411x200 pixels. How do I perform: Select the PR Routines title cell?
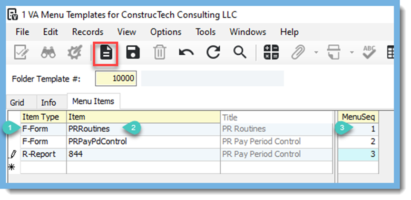point(276,129)
